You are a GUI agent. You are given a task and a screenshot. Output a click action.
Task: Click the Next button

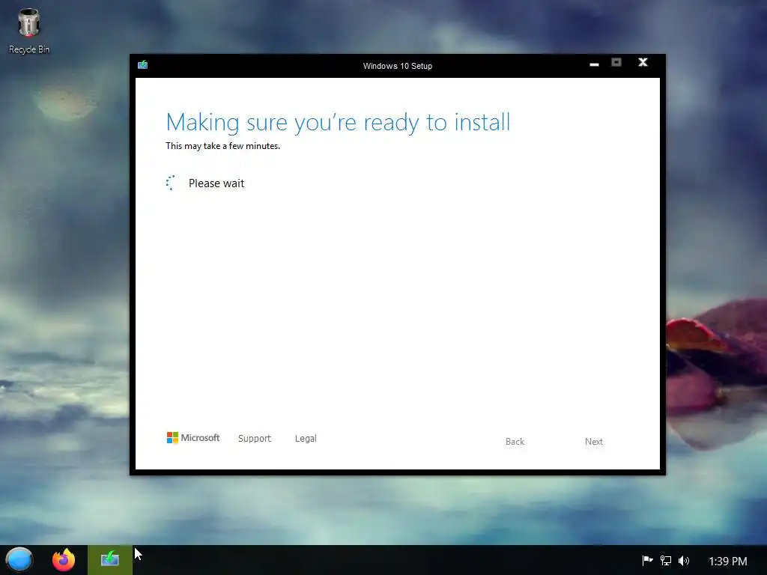tap(594, 442)
